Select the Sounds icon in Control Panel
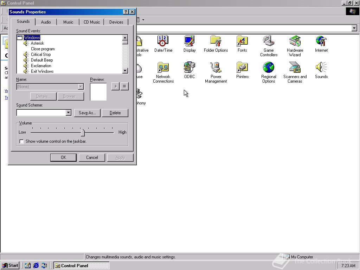This screenshot has width=360, height=270. 321,70
